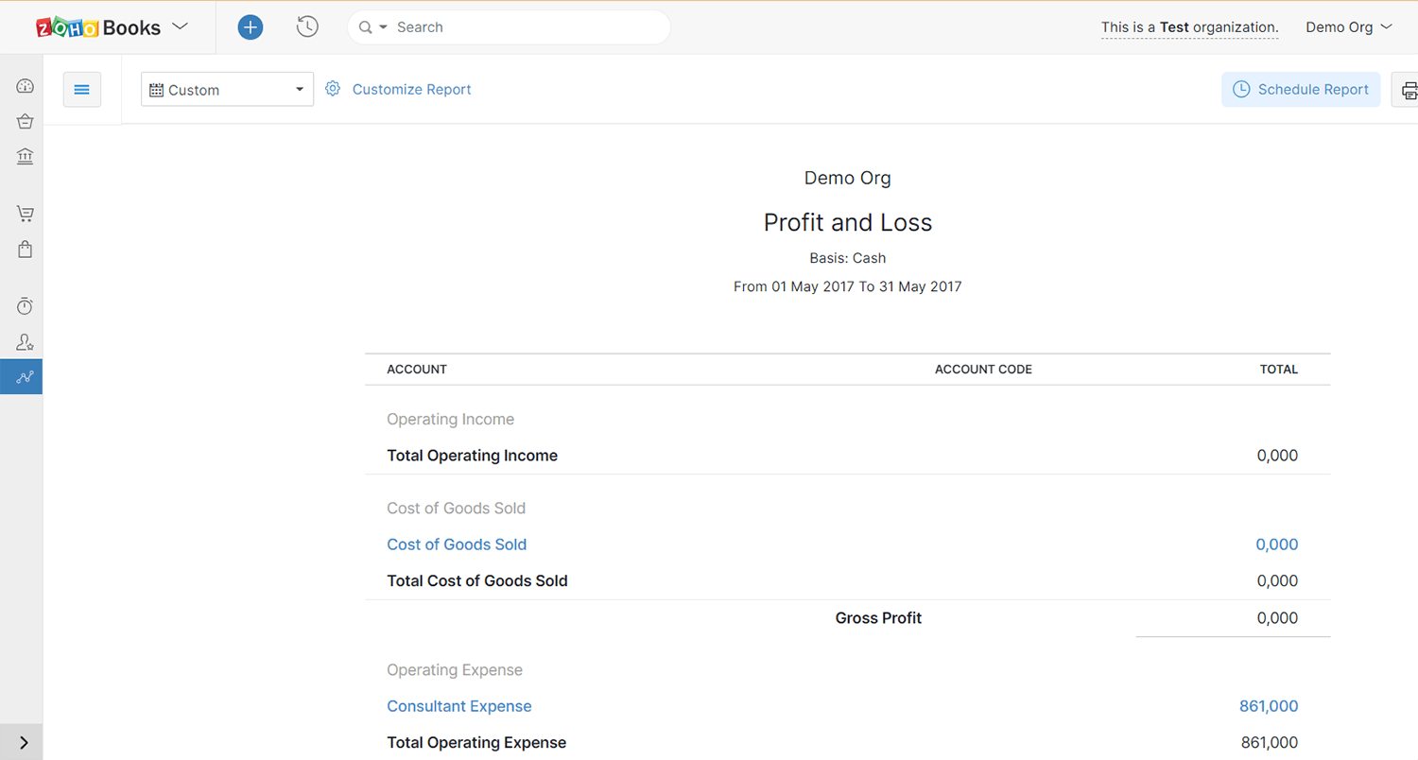Click the ACCOUNT CODE column header
The image size is (1418, 760).
(x=983, y=370)
